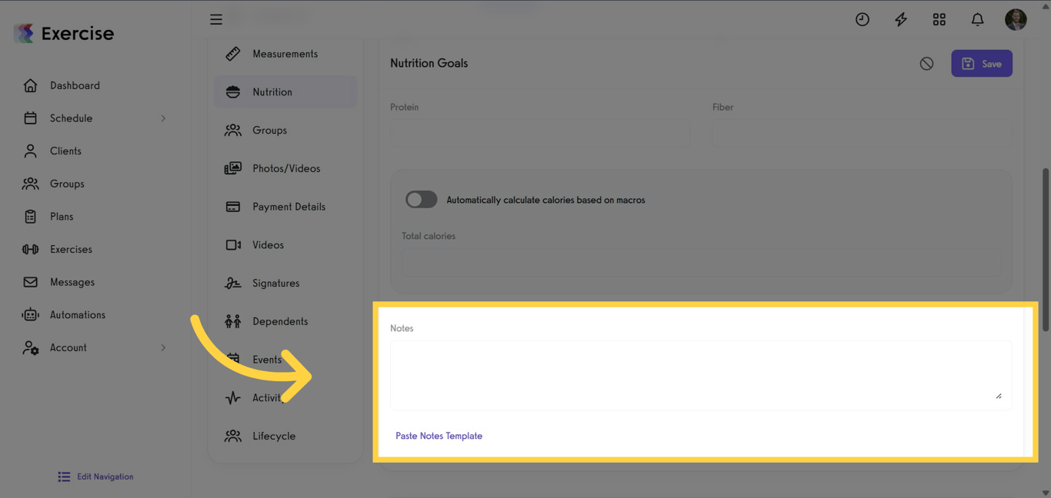This screenshot has height=498, width=1051.
Task: Click the clock history icon
Action: coord(862,19)
